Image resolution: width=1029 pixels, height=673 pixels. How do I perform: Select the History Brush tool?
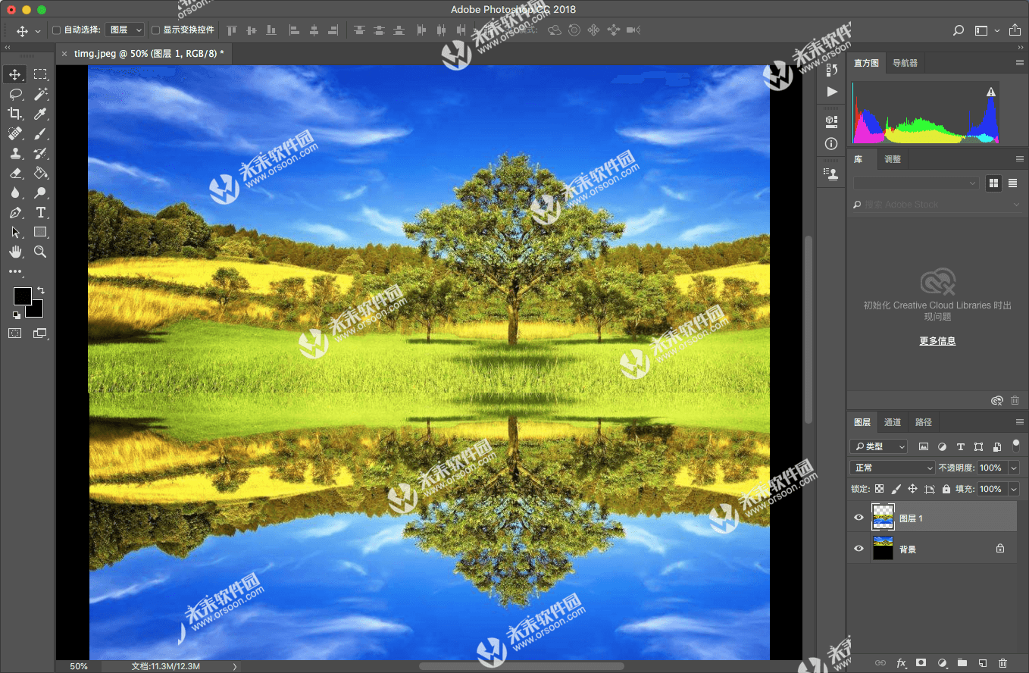click(x=40, y=153)
